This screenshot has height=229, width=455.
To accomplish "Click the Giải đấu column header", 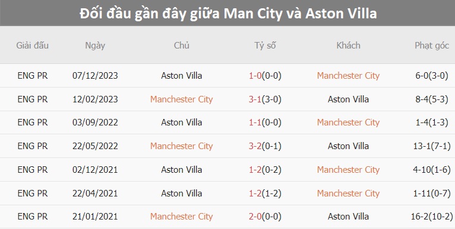I will [32, 46].
